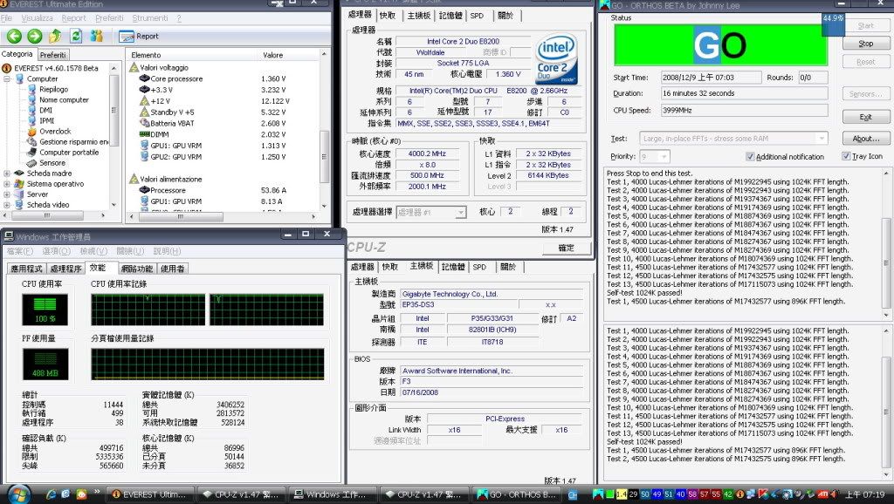Click up arrow of EVEREST Valore list scrollbar
The image size is (894, 504).
[x=325, y=55]
